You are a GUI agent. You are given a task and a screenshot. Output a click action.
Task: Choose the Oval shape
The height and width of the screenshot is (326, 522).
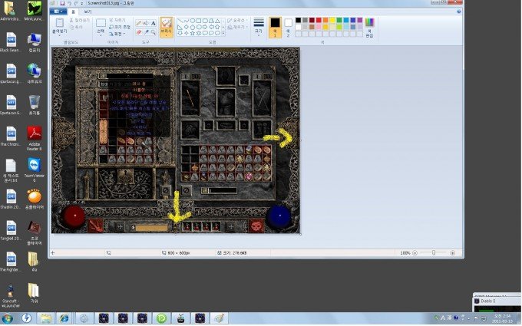193,21
